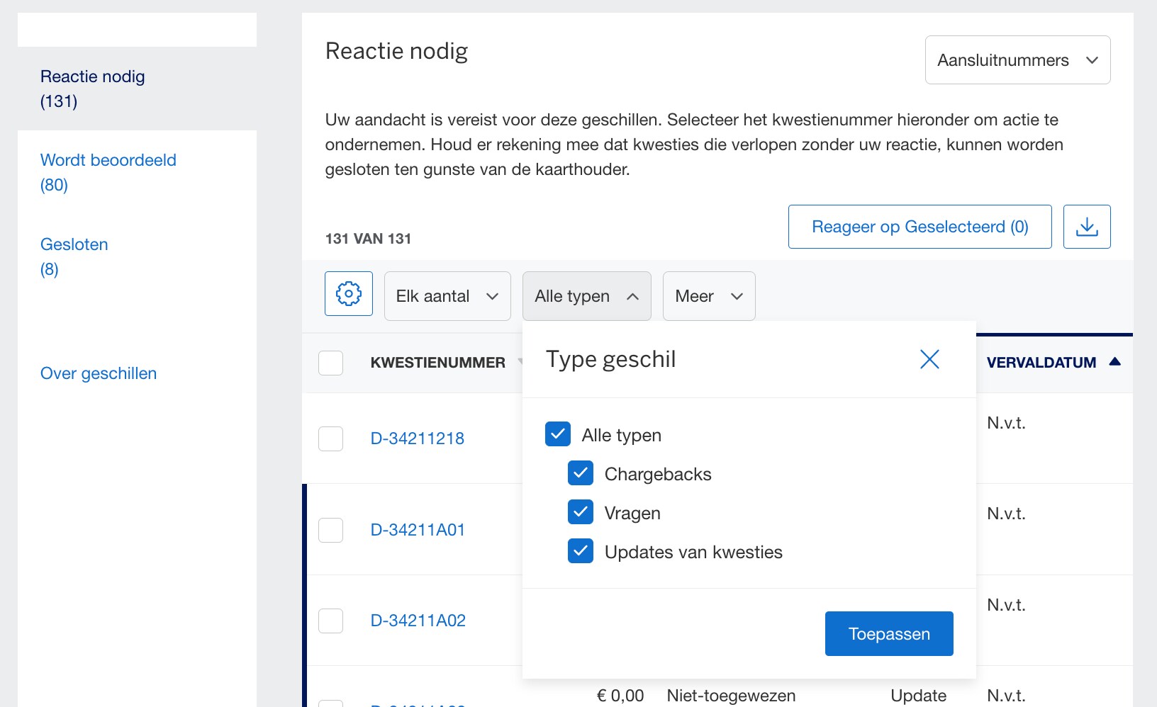Disable the Vragen filter checkbox
Viewport: 1157px width, 707px height.
(x=581, y=512)
